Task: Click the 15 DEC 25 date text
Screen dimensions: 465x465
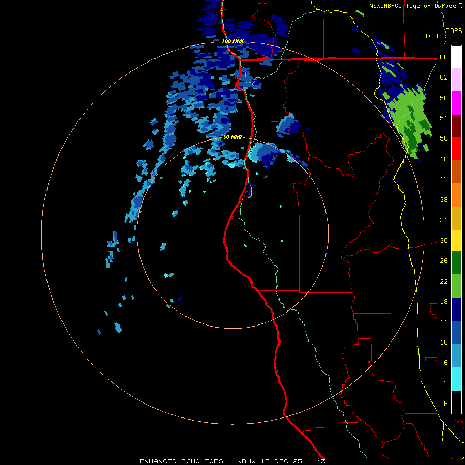Action: pos(282,461)
